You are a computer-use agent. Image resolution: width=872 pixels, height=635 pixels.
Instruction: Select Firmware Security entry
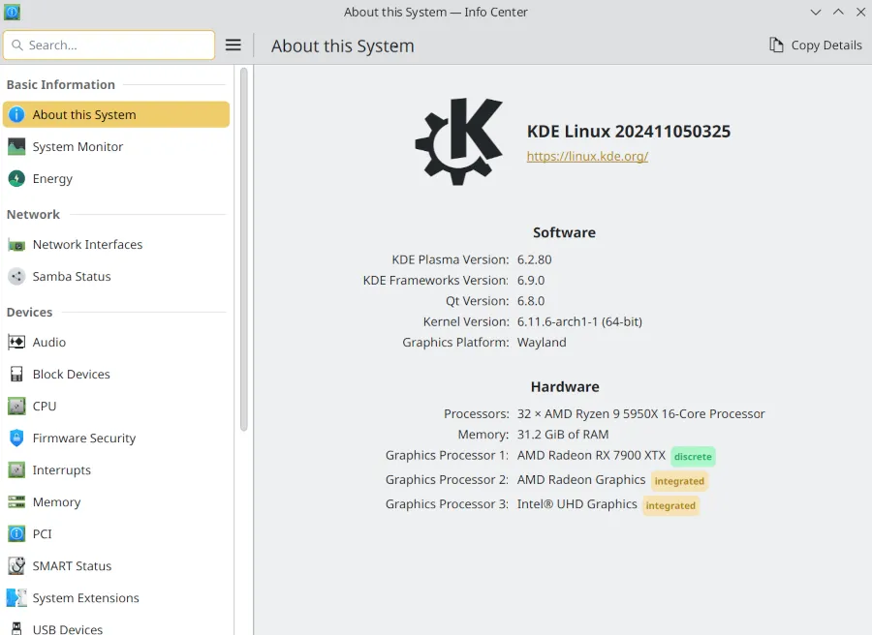coord(116,438)
